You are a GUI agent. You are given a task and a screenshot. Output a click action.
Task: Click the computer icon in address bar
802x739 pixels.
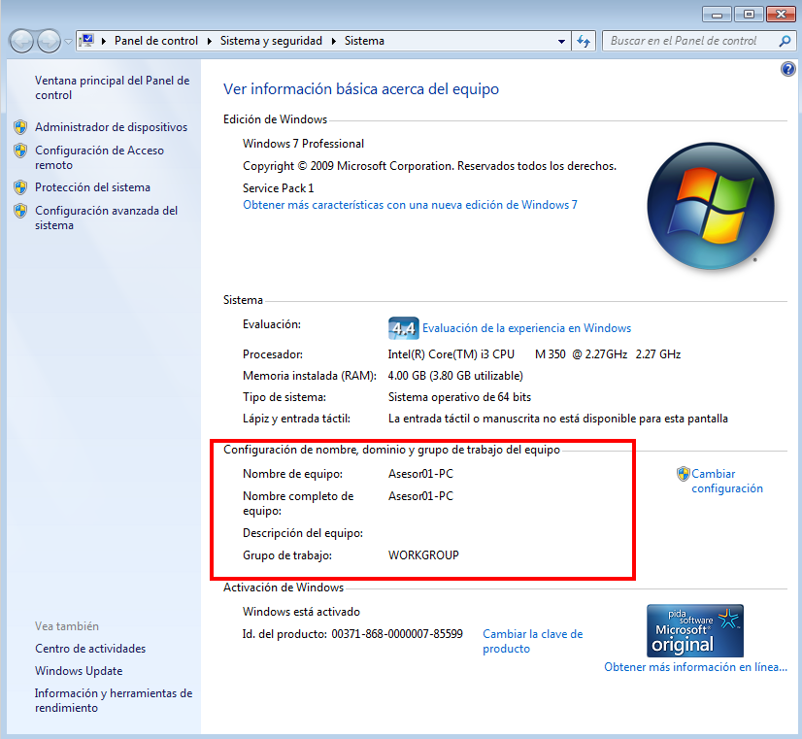87,41
